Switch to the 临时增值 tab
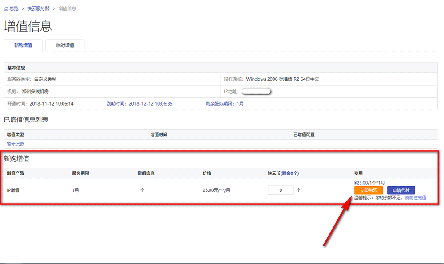This screenshot has height=264, width=444. 65,46
